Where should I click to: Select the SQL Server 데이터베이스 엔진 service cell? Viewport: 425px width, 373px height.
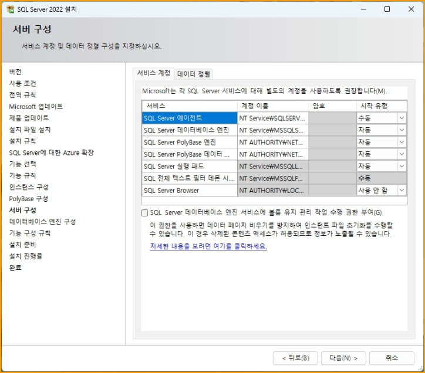click(x=190, y=130)
